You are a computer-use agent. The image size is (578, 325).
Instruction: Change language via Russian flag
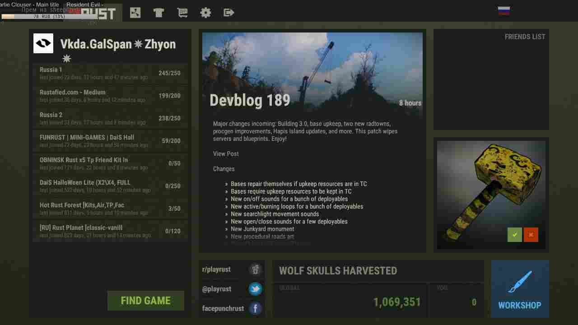coord(504,10)
